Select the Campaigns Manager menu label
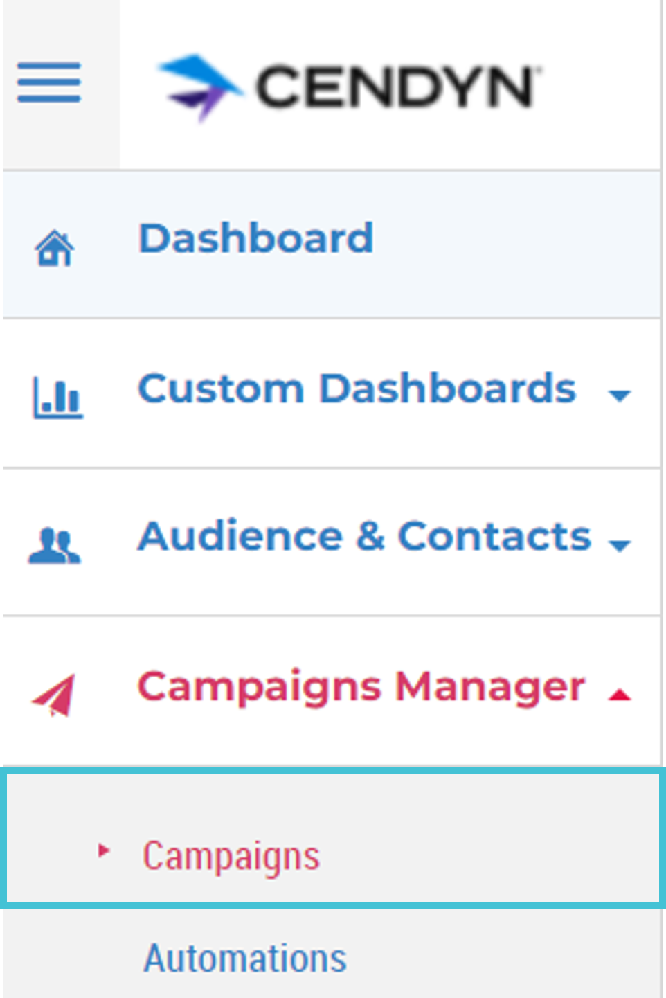 tap(361, 687)
